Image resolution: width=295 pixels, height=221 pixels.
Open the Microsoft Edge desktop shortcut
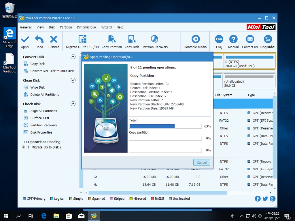click(10, 37)
